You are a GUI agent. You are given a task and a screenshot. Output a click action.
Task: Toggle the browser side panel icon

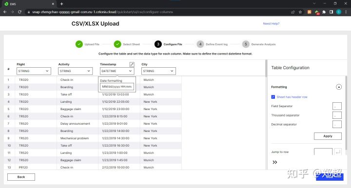(x=331, y=12)
